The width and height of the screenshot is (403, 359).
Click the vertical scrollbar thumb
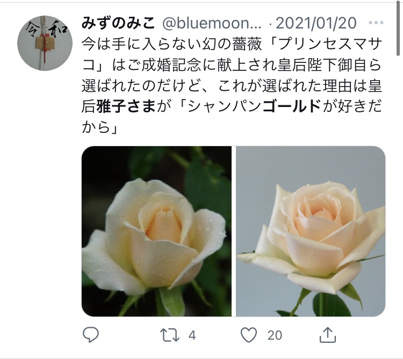tap(398, 28)
